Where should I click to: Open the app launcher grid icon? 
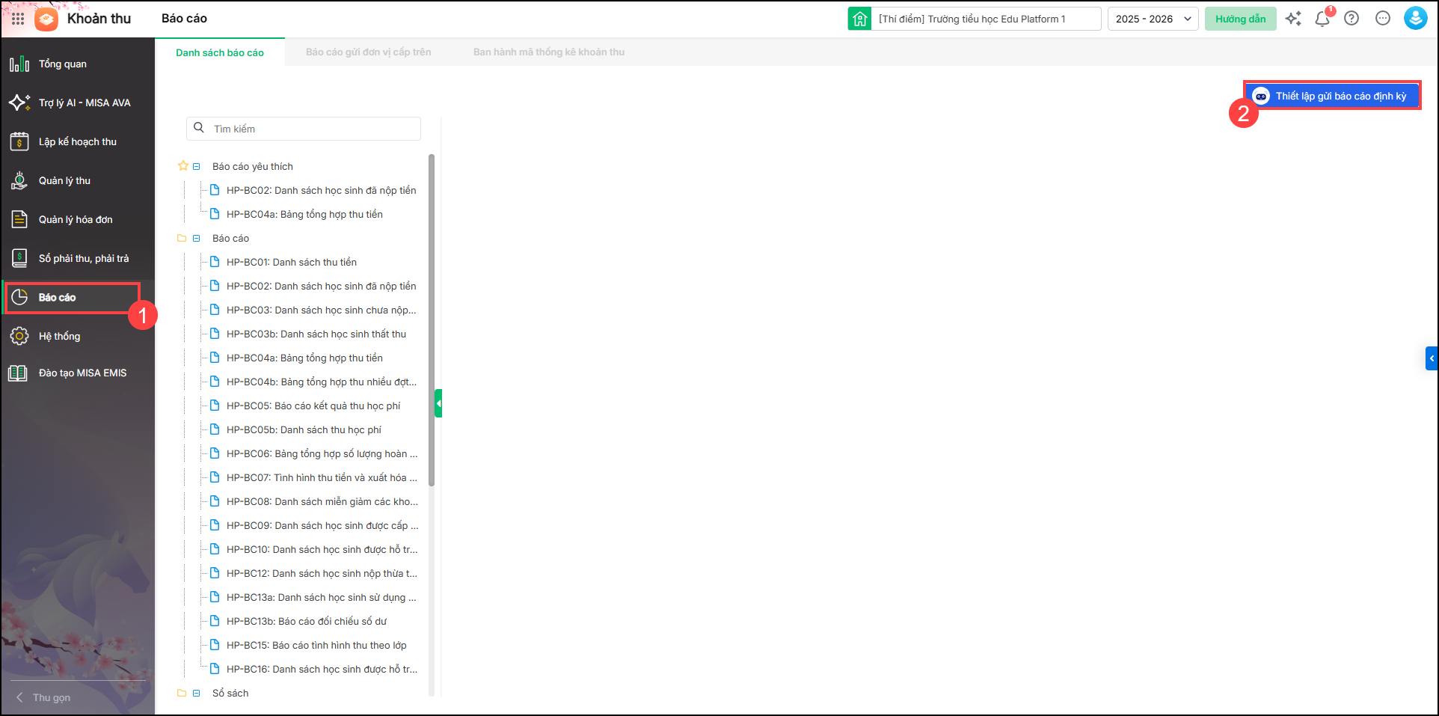coord(18,19)
